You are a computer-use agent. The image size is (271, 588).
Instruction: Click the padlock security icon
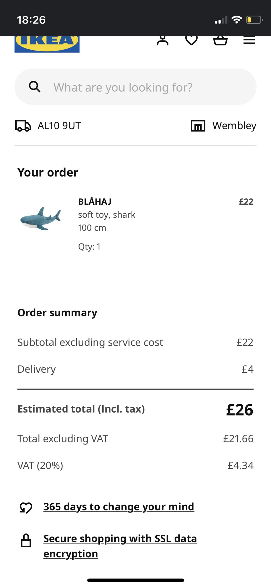26,540
